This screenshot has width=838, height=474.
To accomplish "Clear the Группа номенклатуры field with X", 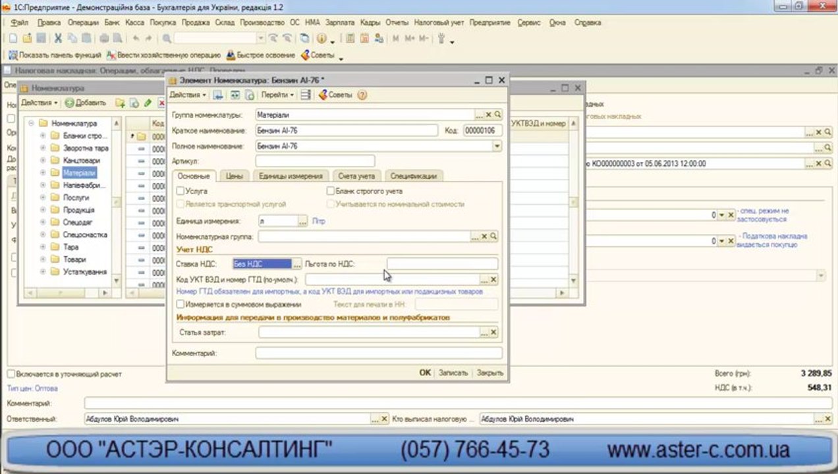I will 489,115.
